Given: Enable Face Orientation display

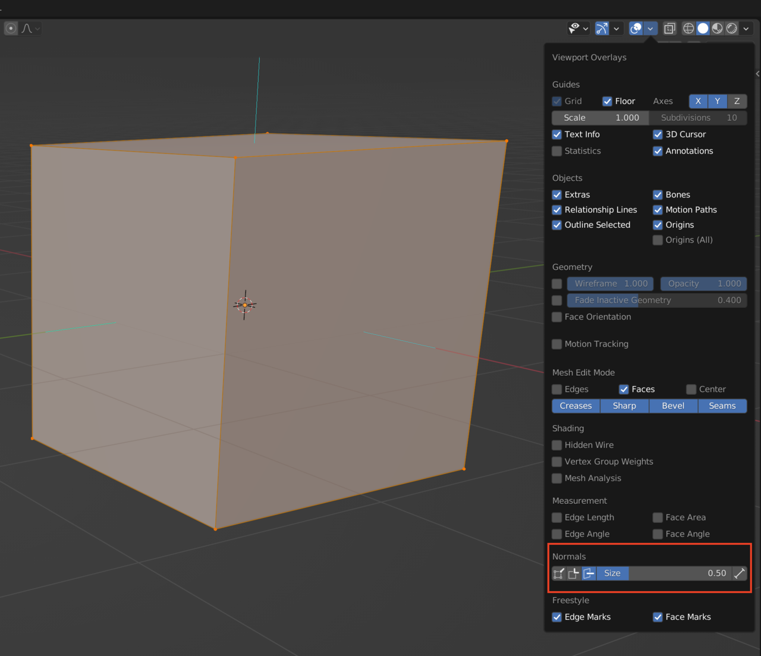Looking at the screenshot, I should pos(556,317).
